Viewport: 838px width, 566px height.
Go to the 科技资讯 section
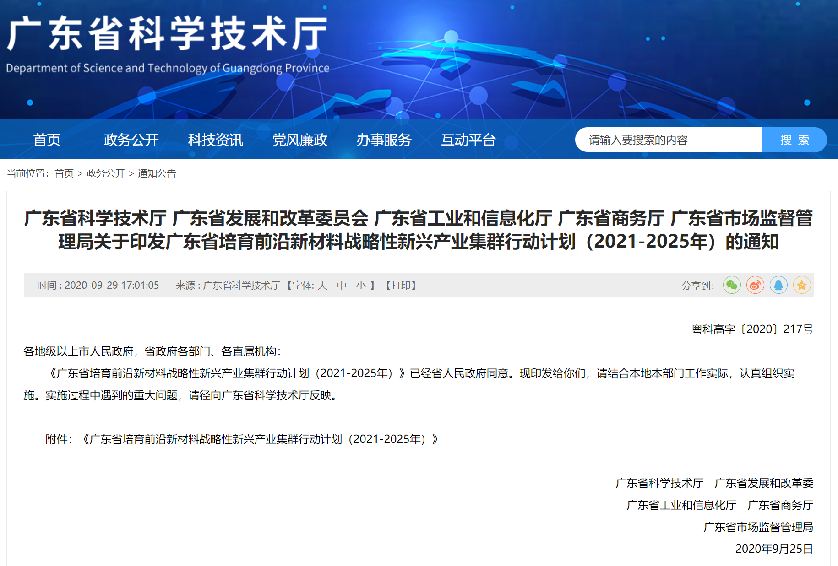(215, 140)
